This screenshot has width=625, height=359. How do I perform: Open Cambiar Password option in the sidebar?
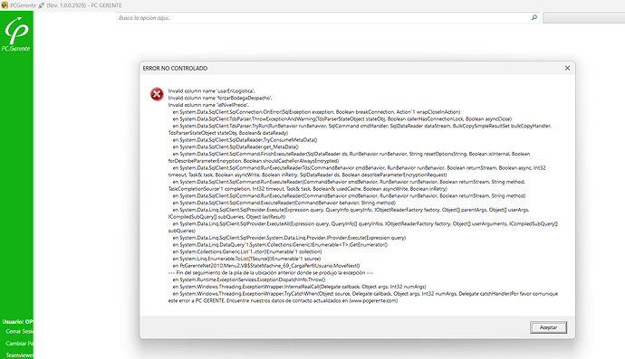pyautogui.click(x=19, y=343)
